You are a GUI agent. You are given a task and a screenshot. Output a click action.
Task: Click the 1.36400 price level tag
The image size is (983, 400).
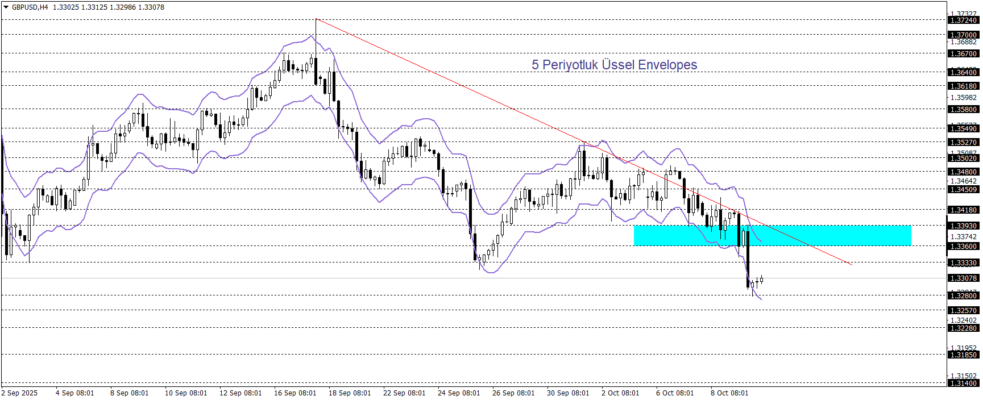coord(963,72)
